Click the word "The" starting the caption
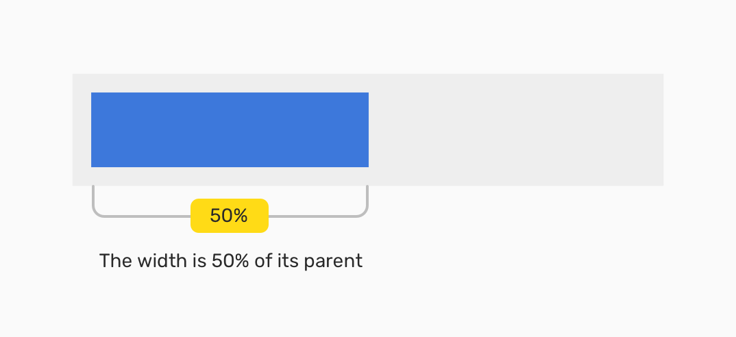 click(113, 261)
